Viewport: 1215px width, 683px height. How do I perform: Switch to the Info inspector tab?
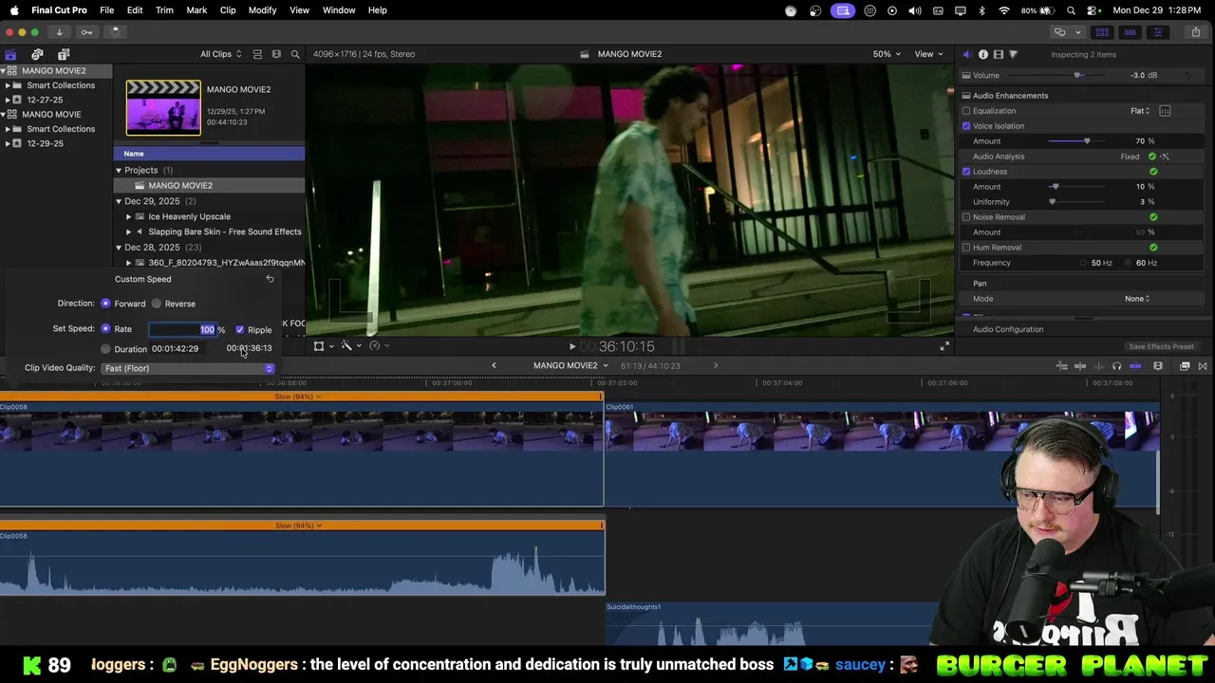coord(982,54)
